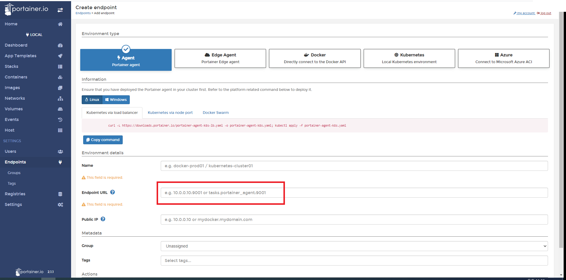
Task: Select Agent environment type
Action: (x=126, y=60)
